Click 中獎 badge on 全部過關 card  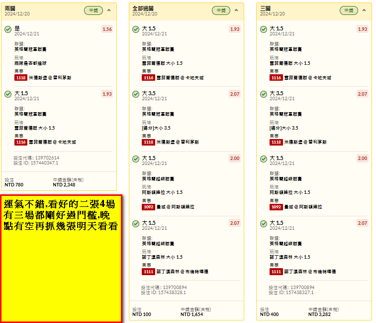221,10
